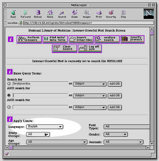Open the Guide toolbar icon
Image resolution: width=159 pixels, height=161 pixels.
point(74,14)
